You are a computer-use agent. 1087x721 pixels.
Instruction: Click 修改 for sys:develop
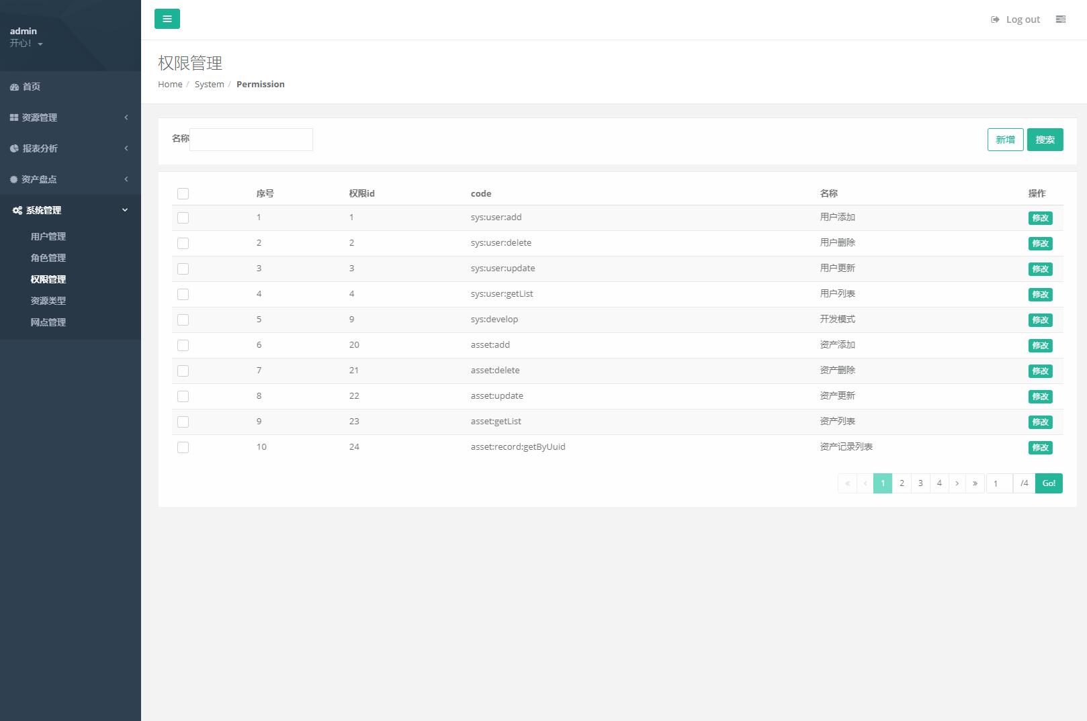pos(1040,320)
